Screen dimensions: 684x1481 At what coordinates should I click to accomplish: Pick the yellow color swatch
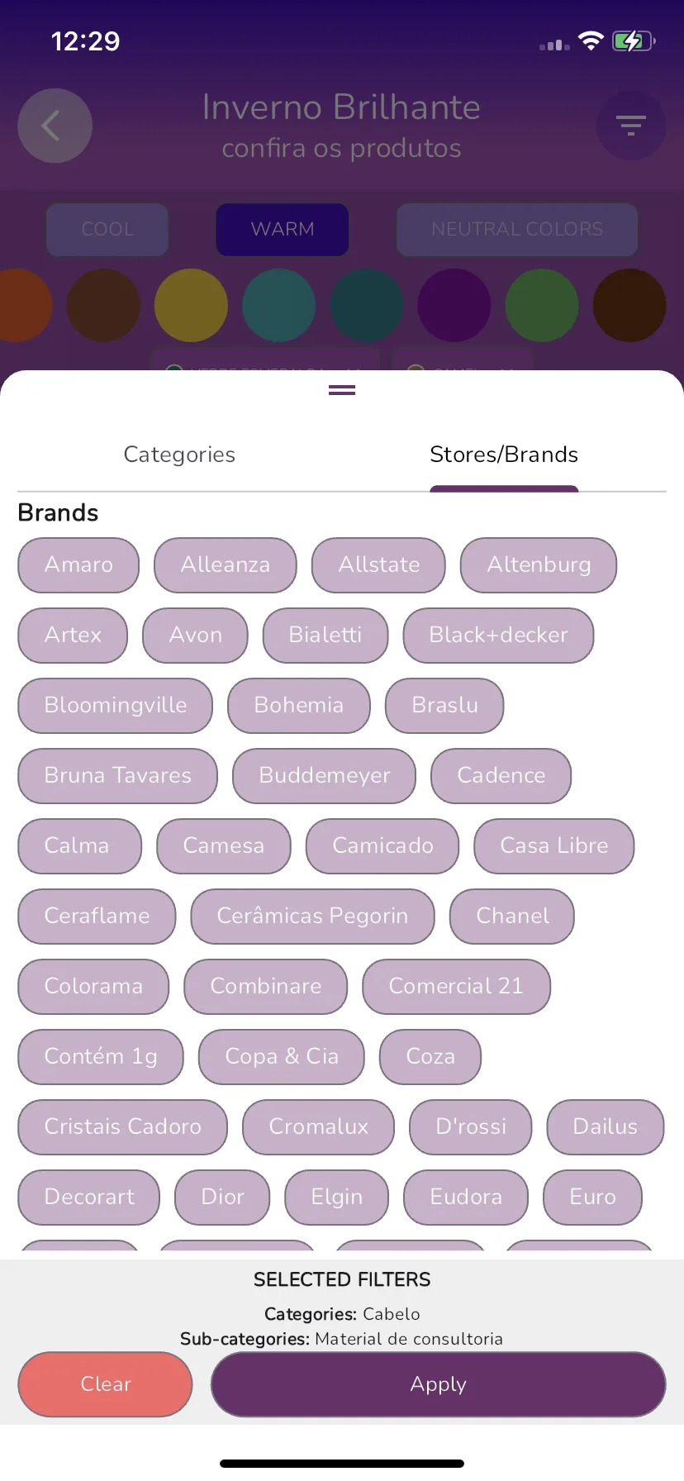(x=191, y=305)
